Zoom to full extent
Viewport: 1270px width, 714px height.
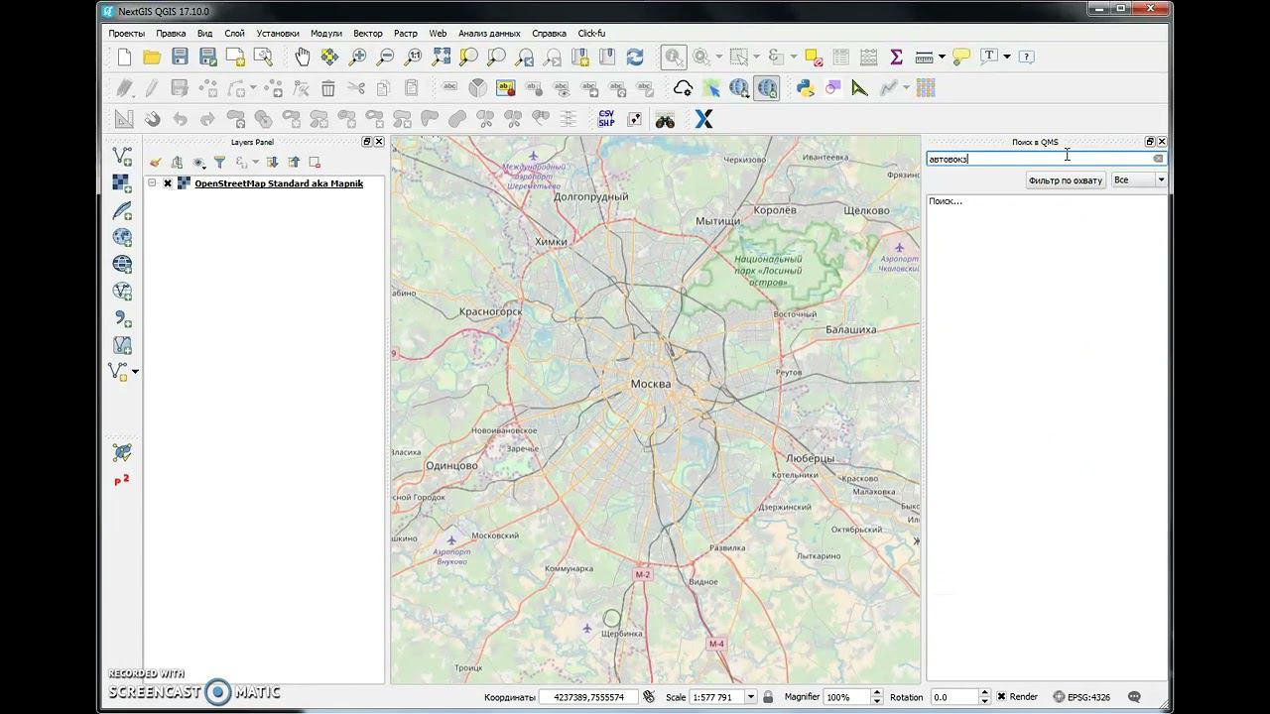click(x=441, y=58)
